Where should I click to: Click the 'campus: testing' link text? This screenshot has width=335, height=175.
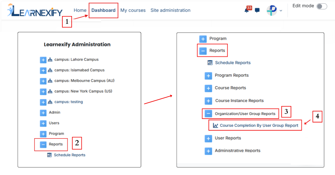tap(69, 102)
